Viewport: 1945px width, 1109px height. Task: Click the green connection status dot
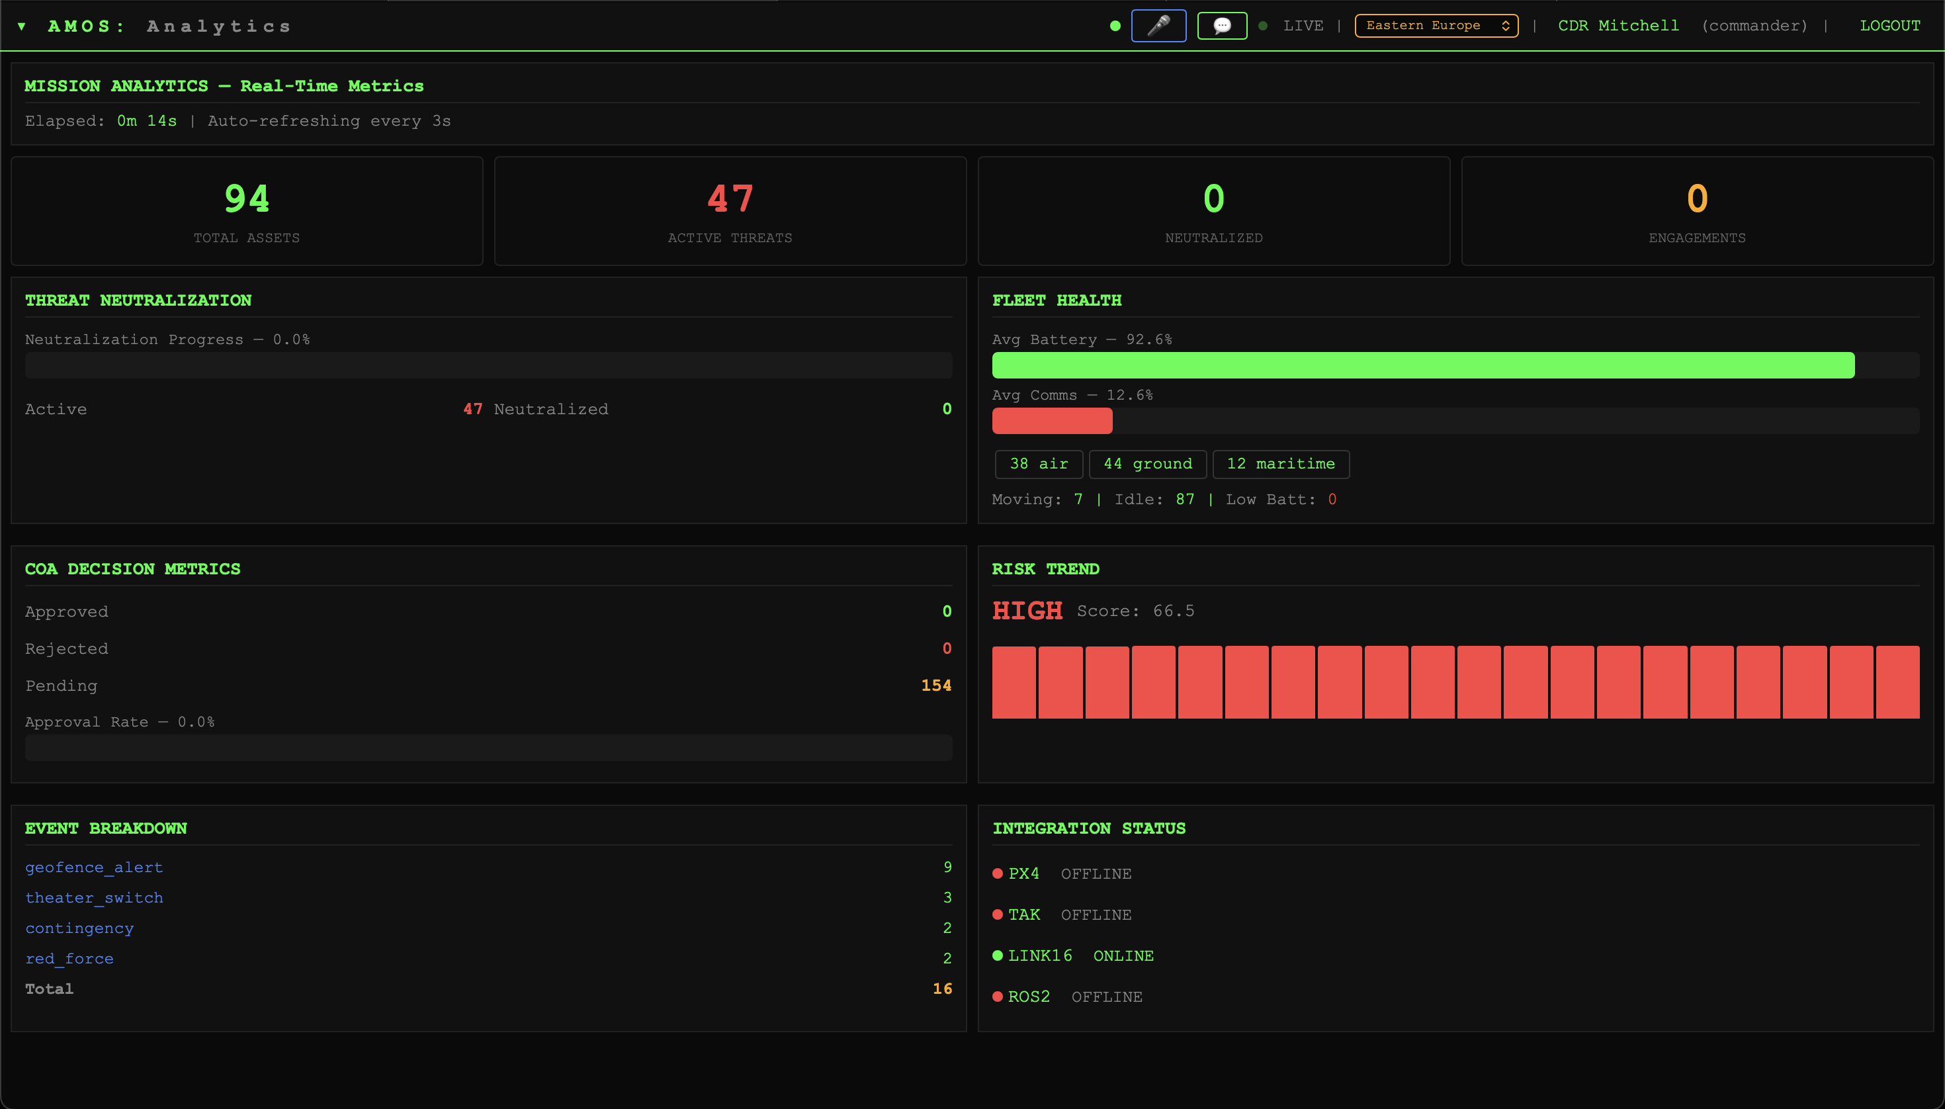(1115, 26)
